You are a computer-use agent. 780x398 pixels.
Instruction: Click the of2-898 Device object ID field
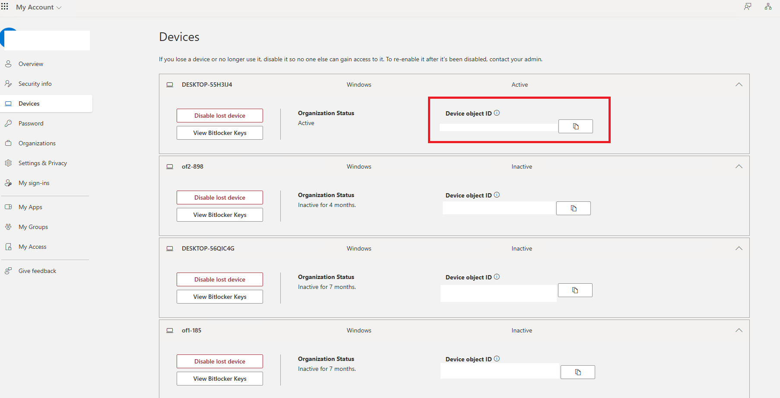[499, 208]
